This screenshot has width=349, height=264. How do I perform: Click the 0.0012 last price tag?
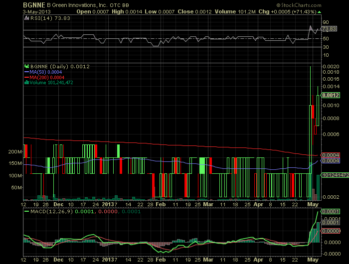pos(330,95)
